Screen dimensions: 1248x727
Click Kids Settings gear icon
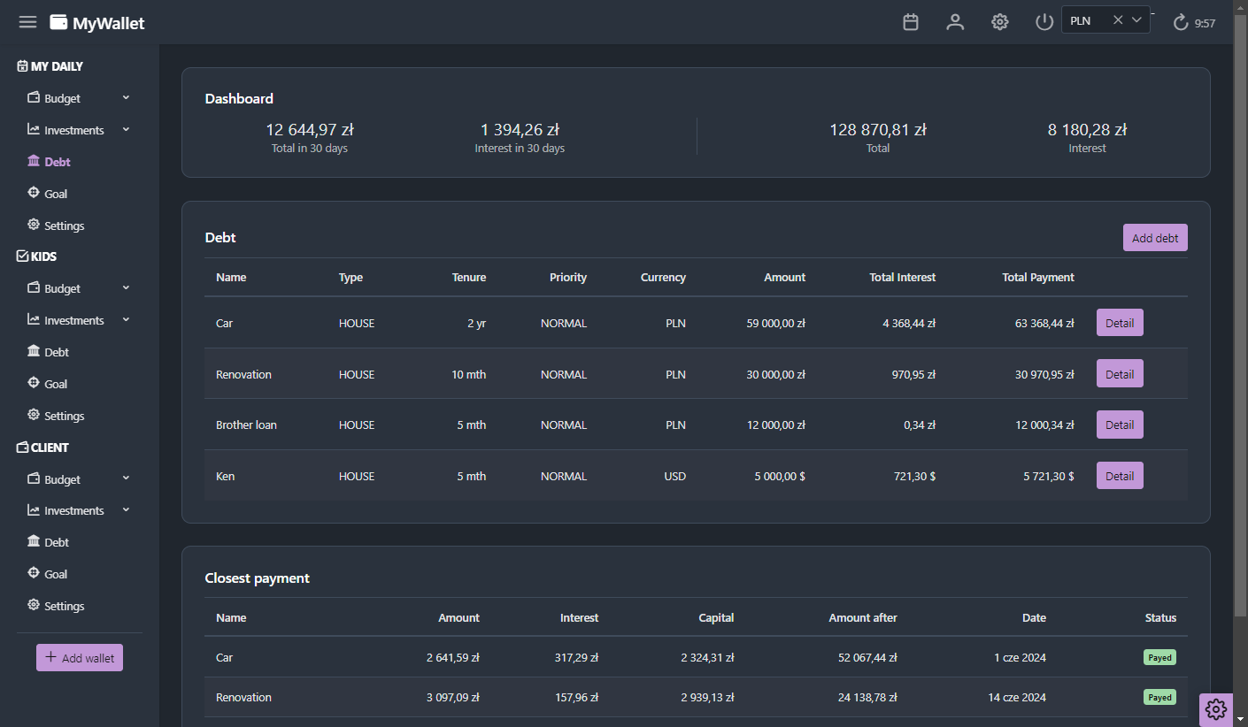[x=34, y=415]
